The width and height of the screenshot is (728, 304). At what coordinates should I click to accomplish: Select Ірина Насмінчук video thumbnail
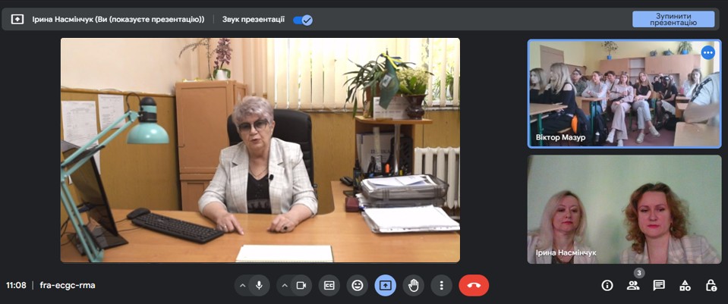click(625, 209)
